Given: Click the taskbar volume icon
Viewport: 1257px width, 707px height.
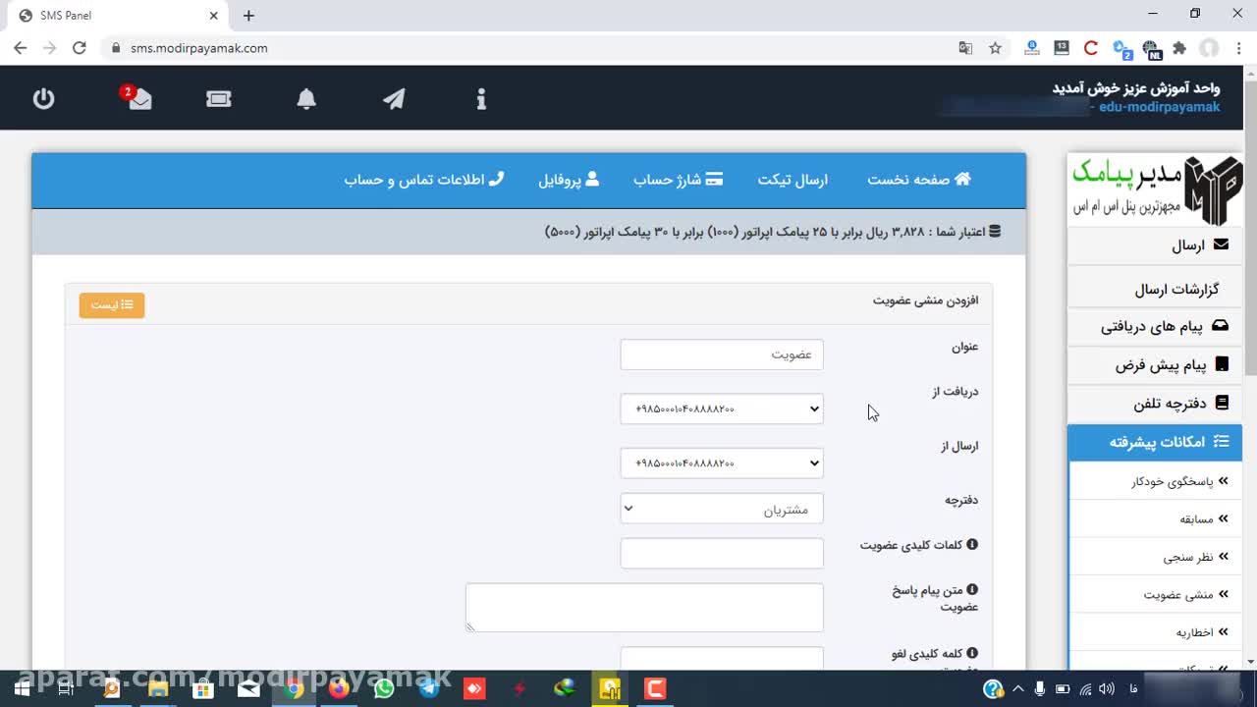Looking at the screenshot, I should 1107,688.
